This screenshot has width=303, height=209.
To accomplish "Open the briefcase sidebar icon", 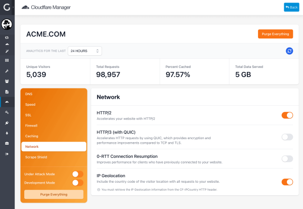I will click(x=7, y=143).
